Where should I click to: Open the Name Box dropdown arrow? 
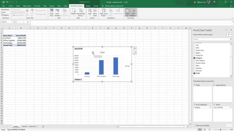pyautogui.click(x=12, y=22)
